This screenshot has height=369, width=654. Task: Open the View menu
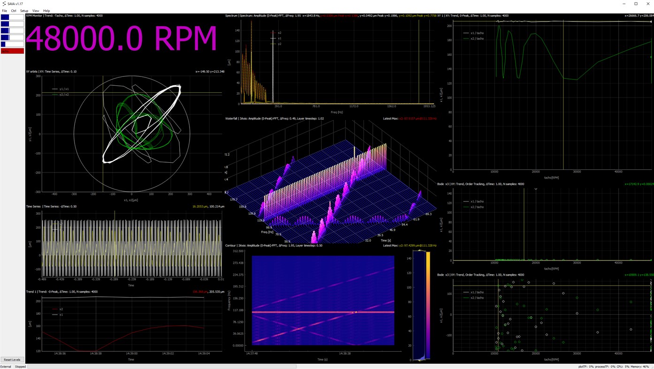coord(36,10)
